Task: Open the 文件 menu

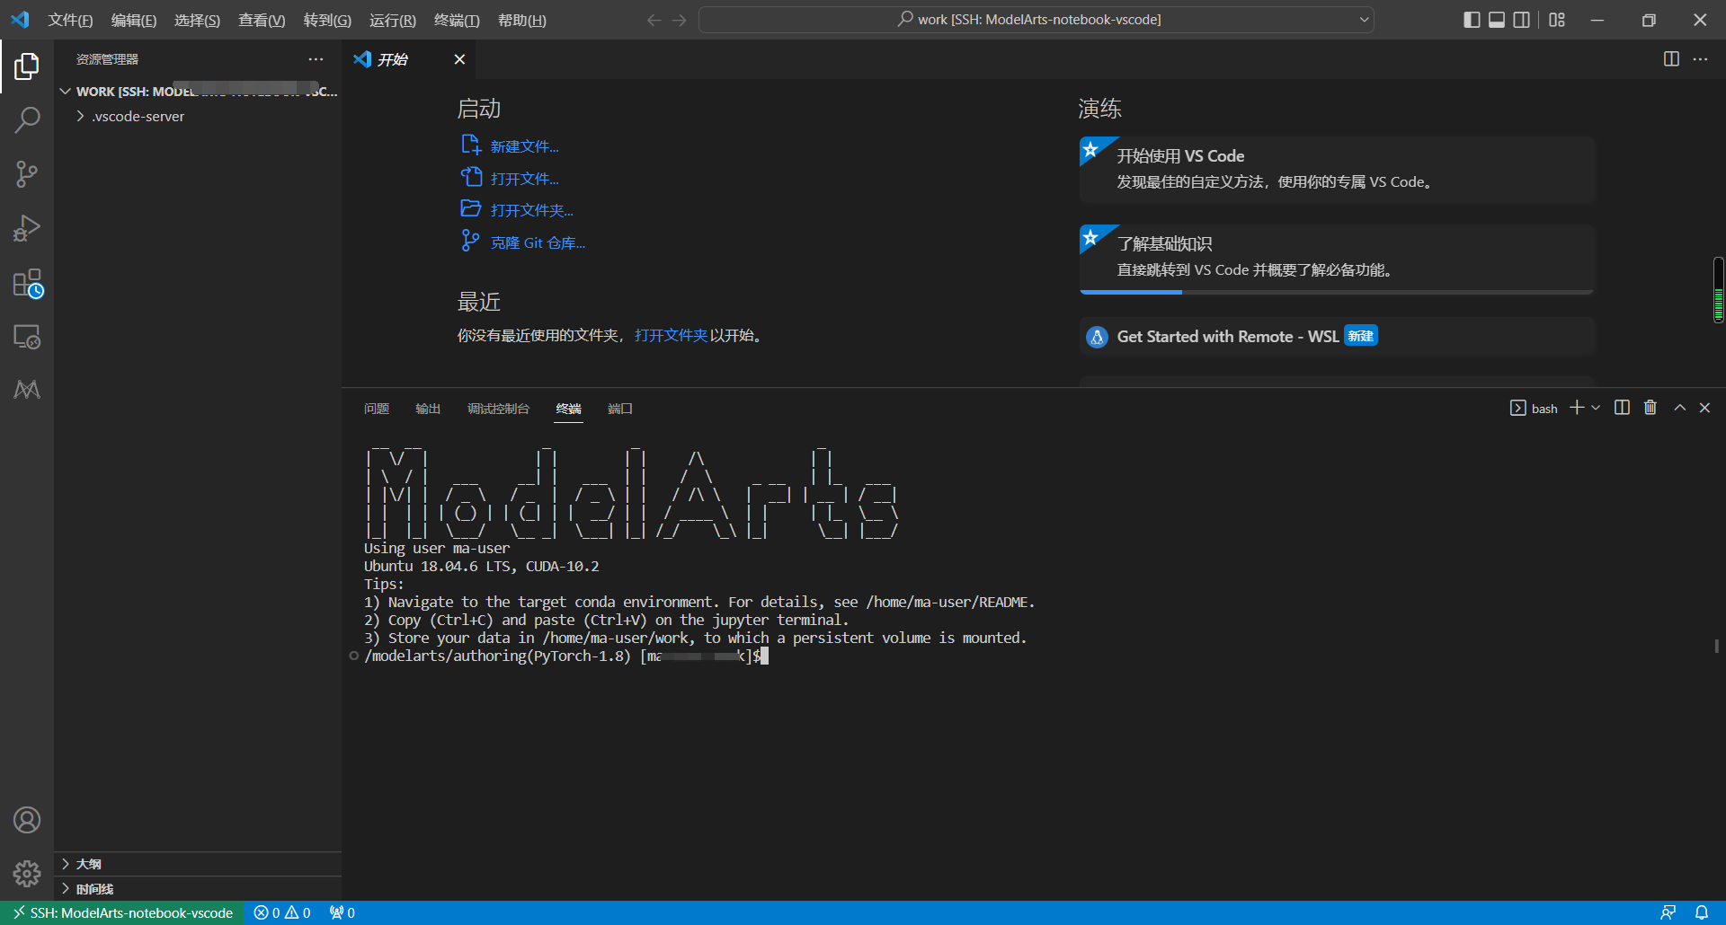Action: [x=70, y=20]
